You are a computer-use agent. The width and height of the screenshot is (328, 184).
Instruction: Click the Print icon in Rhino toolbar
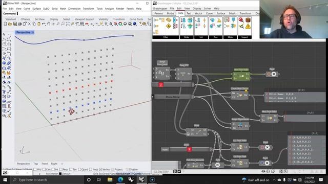point(19,24)
